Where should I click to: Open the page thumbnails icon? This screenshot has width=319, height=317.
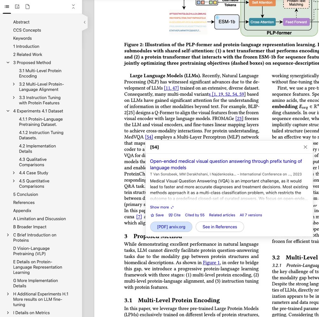[27, 6]
